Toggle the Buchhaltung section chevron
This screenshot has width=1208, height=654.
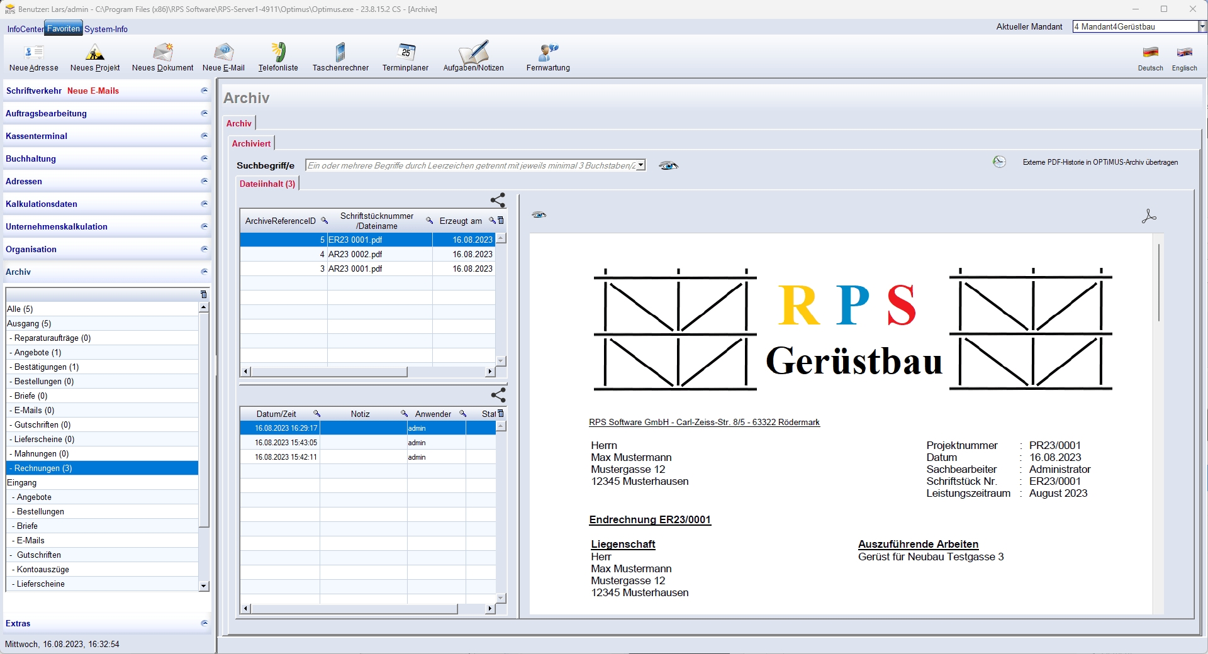[204, 158]
